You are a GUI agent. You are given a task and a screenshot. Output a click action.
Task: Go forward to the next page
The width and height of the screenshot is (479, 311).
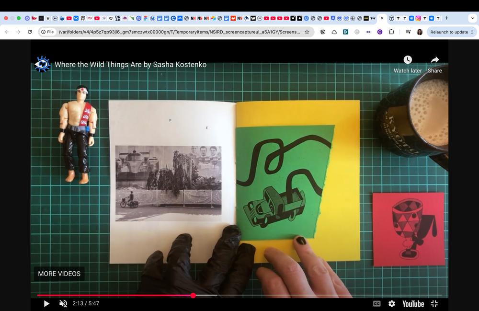(18, 32)
